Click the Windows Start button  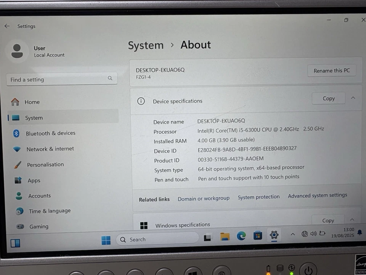tap(106, 239)
